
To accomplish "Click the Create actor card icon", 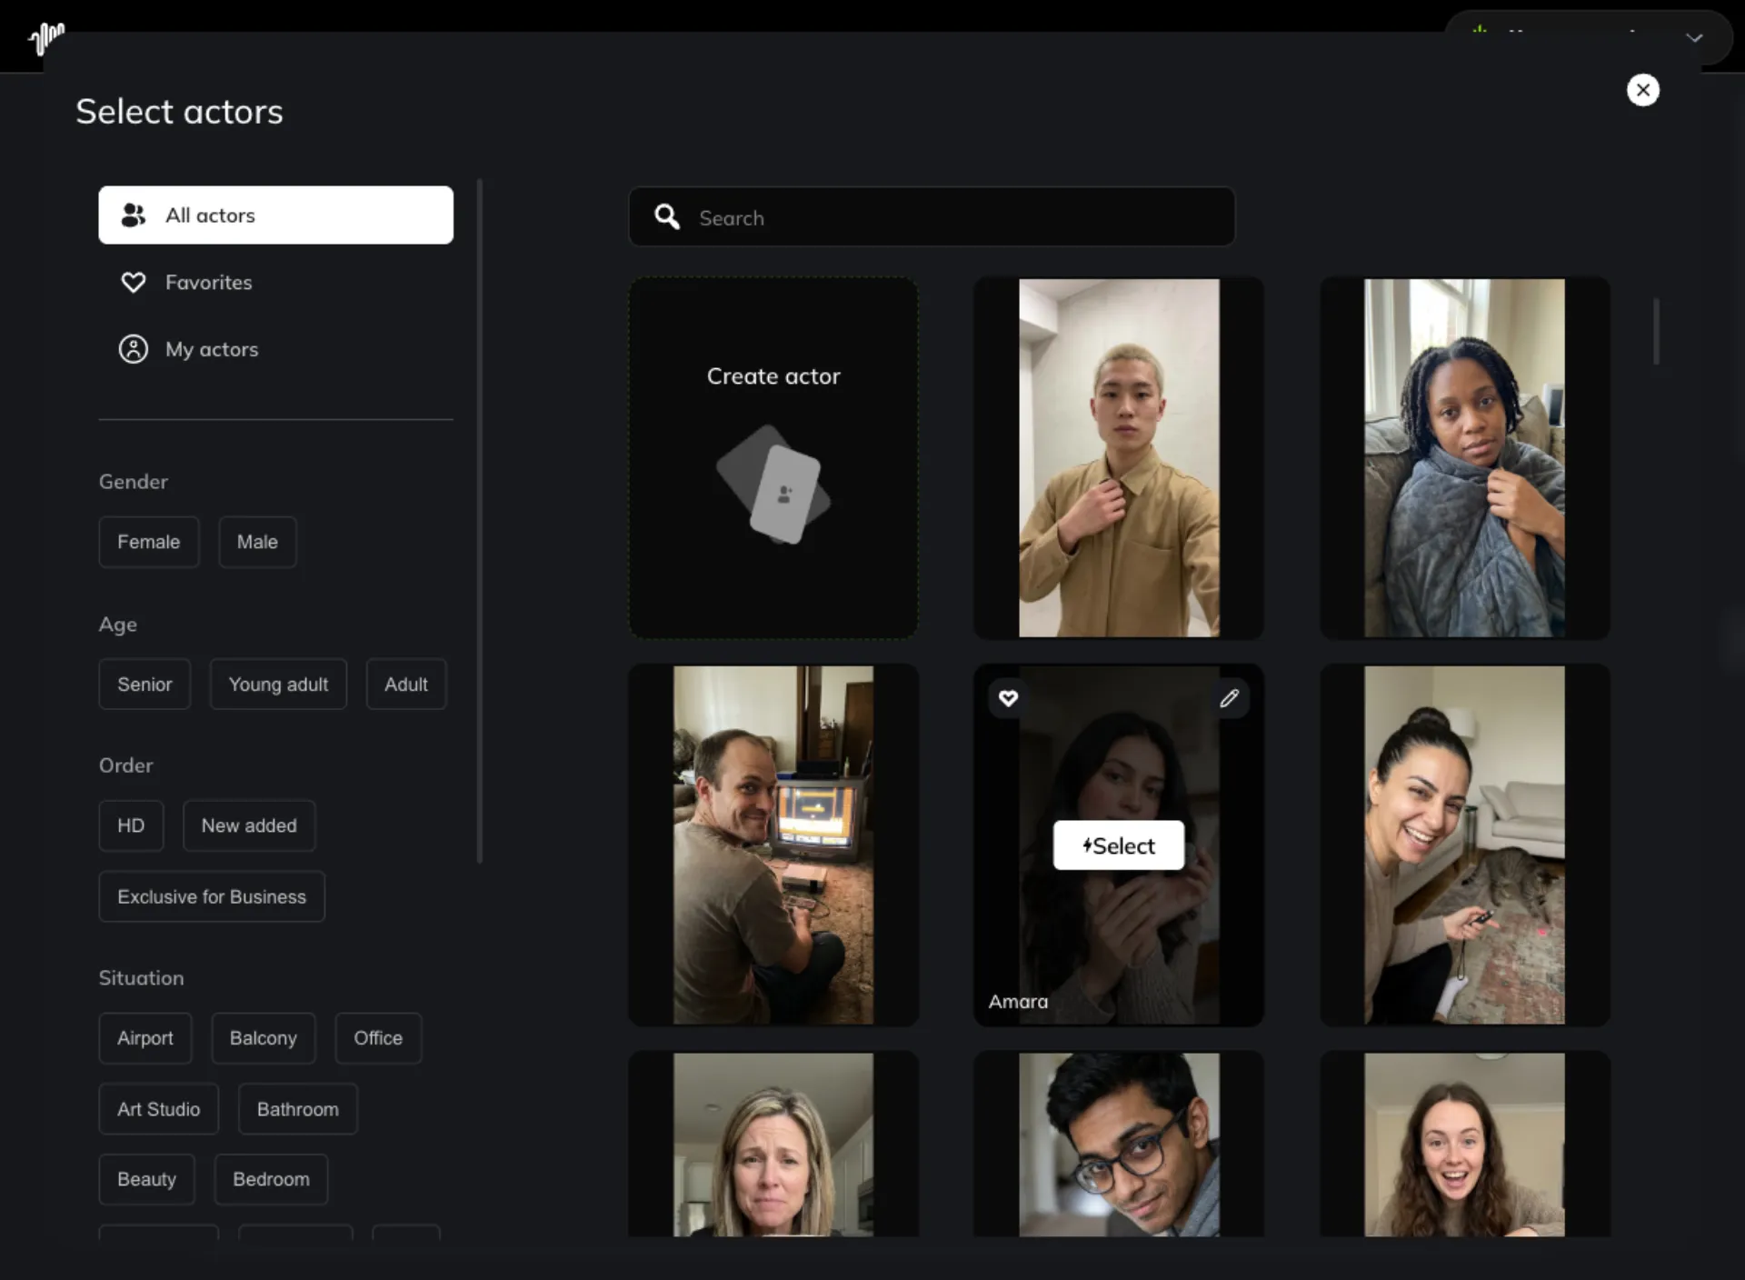I will click(773, 485).
